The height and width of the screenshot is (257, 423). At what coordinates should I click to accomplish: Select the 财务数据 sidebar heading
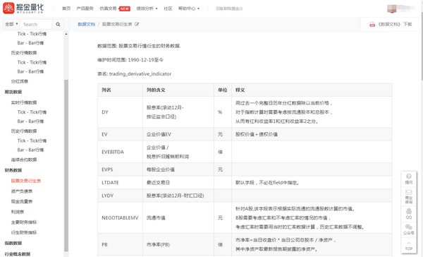click(13, 170)
